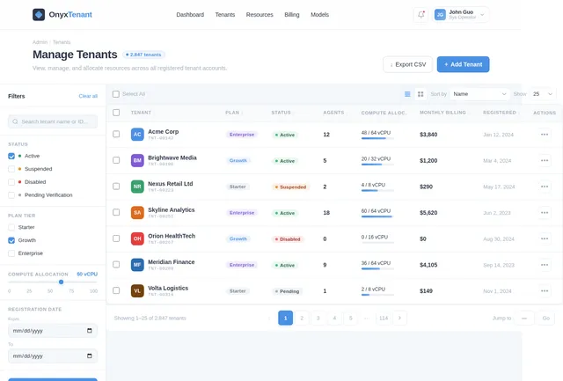Screen dimensions: 563x381
Task: Click the Skyline Analytics SA avatar
Action: pyautogui.click(x=137, y=213)
